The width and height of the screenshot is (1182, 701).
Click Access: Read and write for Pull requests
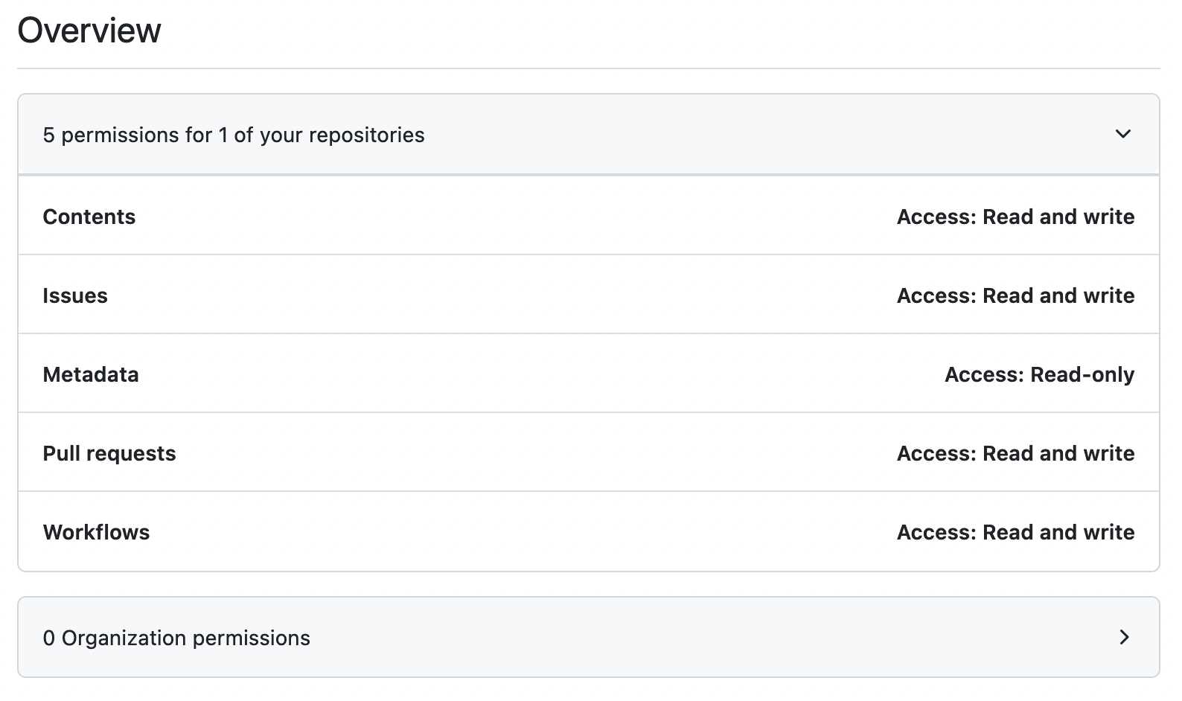tap(1015, 453)
